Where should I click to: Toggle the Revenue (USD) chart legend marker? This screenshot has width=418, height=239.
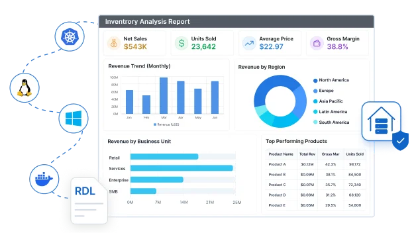[x=155, y=124]
